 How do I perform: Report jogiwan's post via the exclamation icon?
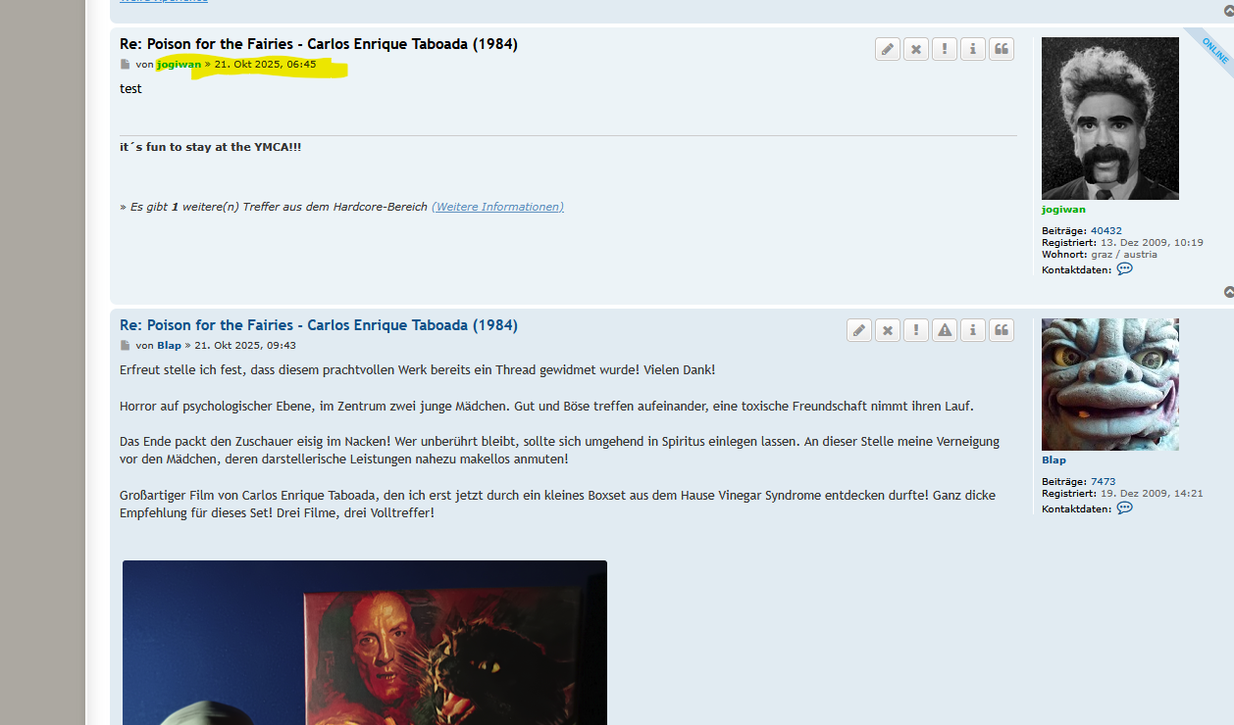click(944, 48)
